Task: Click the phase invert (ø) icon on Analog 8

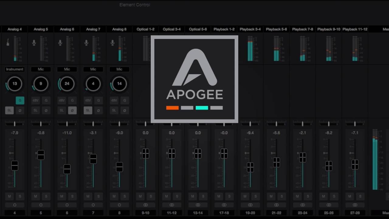Action: [x=125, y=110]
